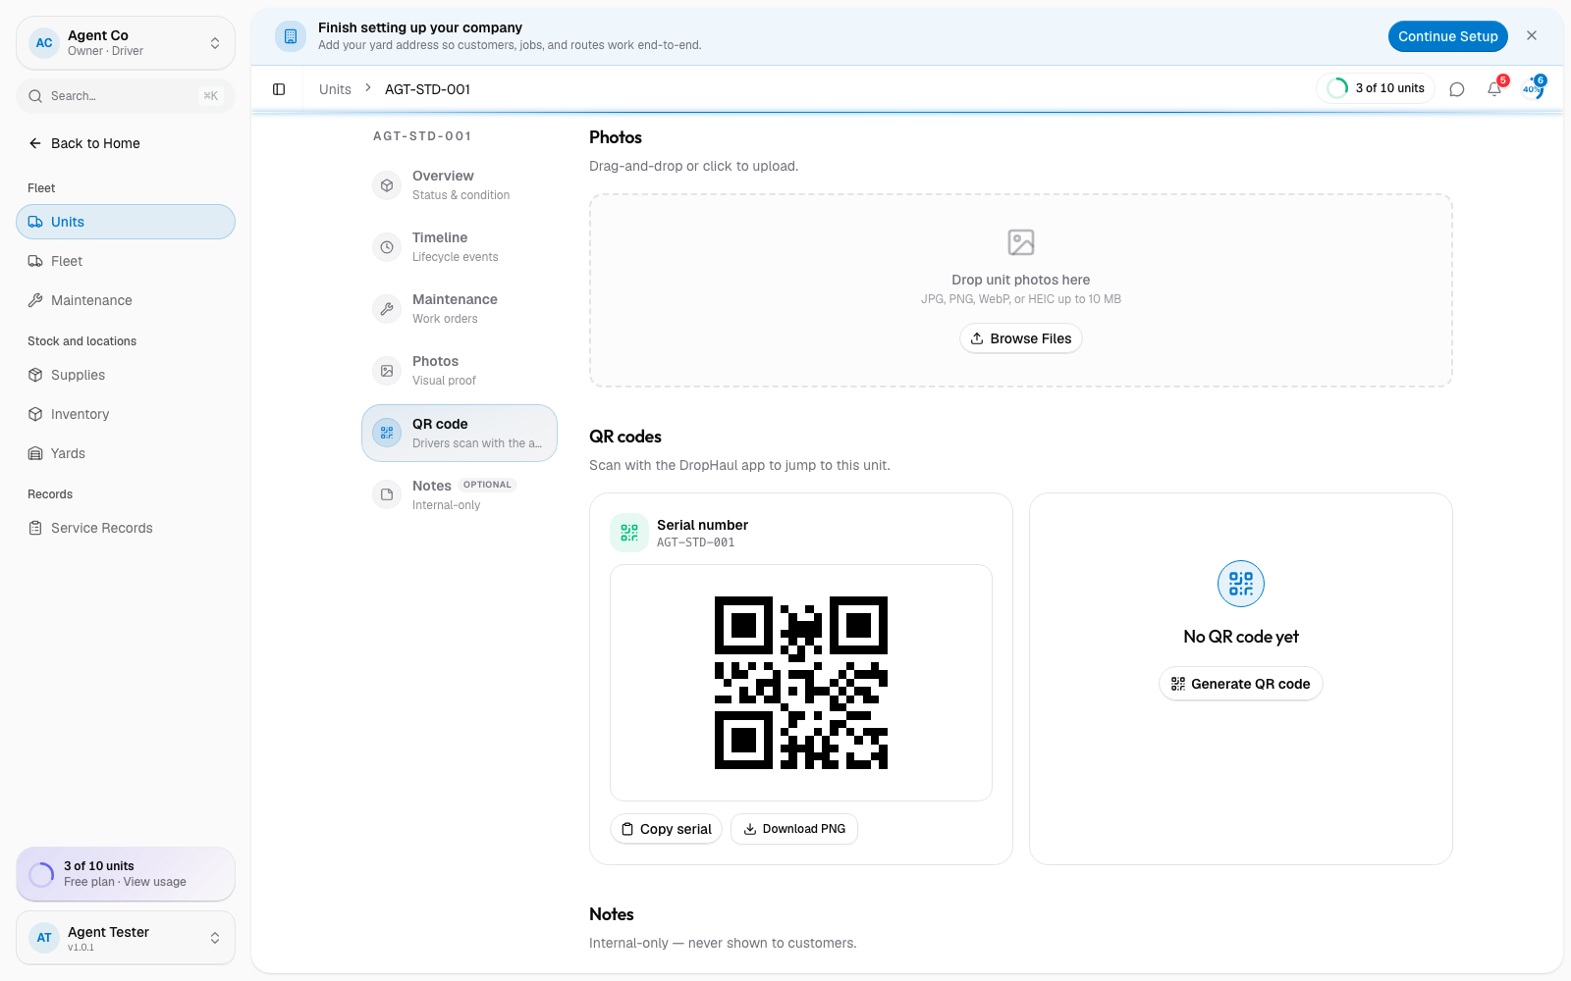Click the blue No QR code icon
The width and height of the screenshot is (1571, 981).
1241,584
